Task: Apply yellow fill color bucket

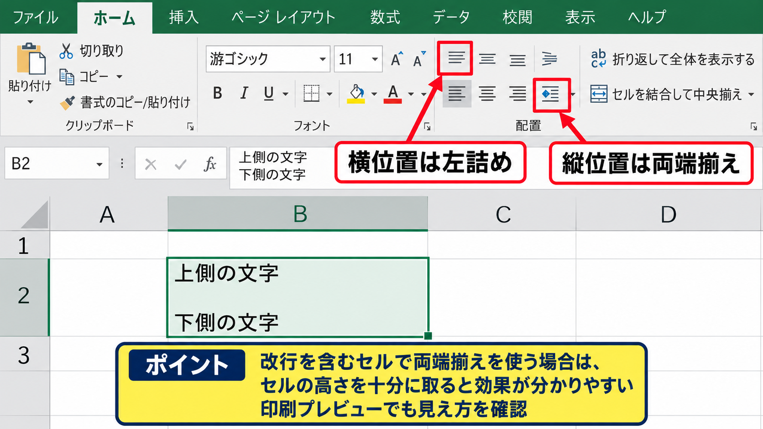Action: [356, 94]
